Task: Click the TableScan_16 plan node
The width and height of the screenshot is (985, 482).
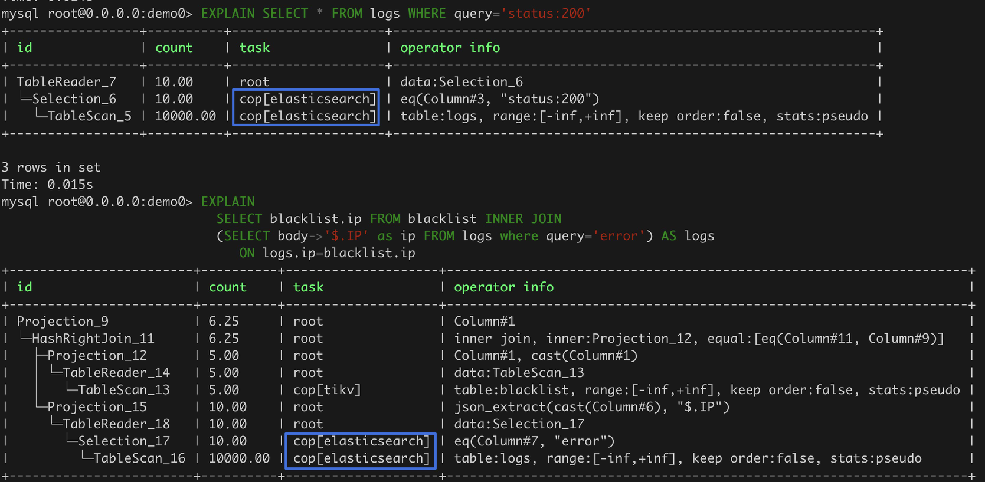Action: [139, 458]
